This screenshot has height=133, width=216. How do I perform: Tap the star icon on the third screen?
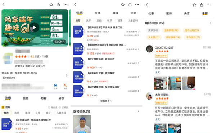point(194,5)
